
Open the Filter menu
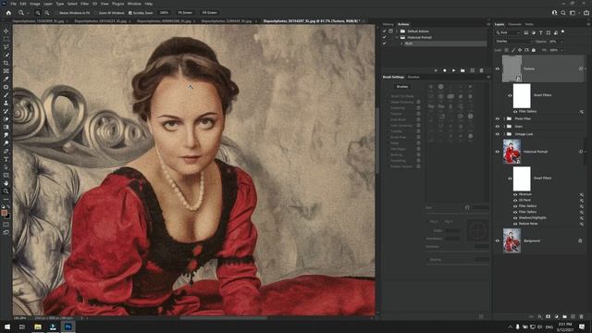[84, 4]
